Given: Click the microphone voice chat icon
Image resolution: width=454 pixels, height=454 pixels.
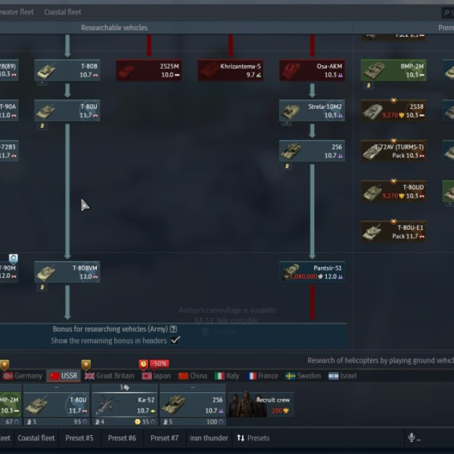Looking at the screenshot, I should (412, 437).
